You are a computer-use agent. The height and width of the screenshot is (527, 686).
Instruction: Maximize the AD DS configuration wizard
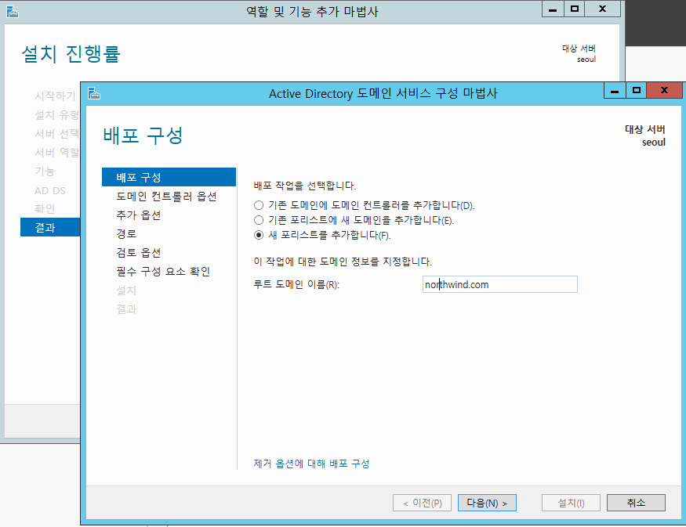coord(636,91)
